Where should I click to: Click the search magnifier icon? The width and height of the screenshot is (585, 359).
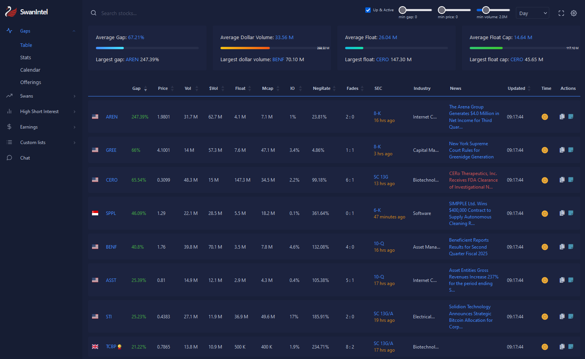94,13
